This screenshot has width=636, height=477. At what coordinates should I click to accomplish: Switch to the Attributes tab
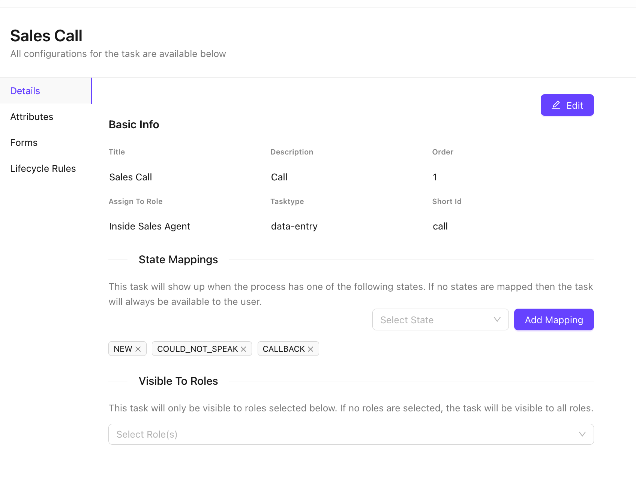32,117
